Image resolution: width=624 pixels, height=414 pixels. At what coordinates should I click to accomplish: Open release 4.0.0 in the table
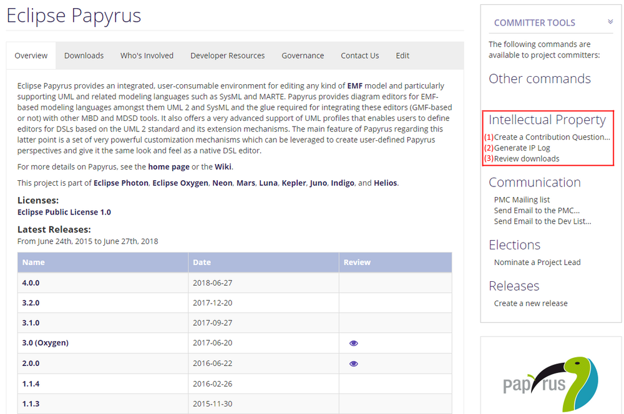[x=31, y=283]
